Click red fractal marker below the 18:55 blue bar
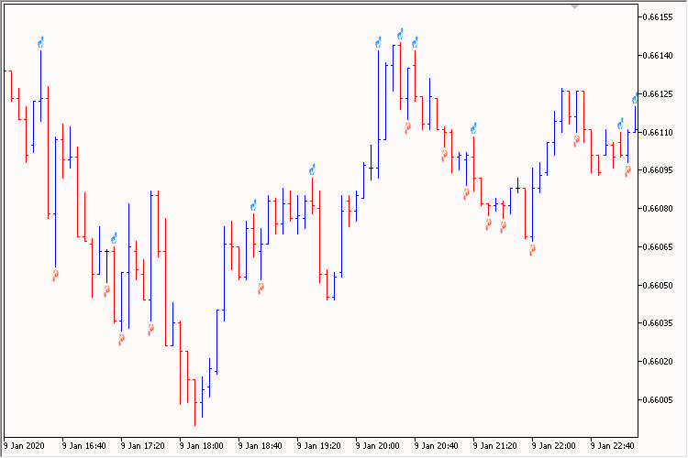This screenshot has width=688, height=458. pyautogui.click(x=261, y=289)
